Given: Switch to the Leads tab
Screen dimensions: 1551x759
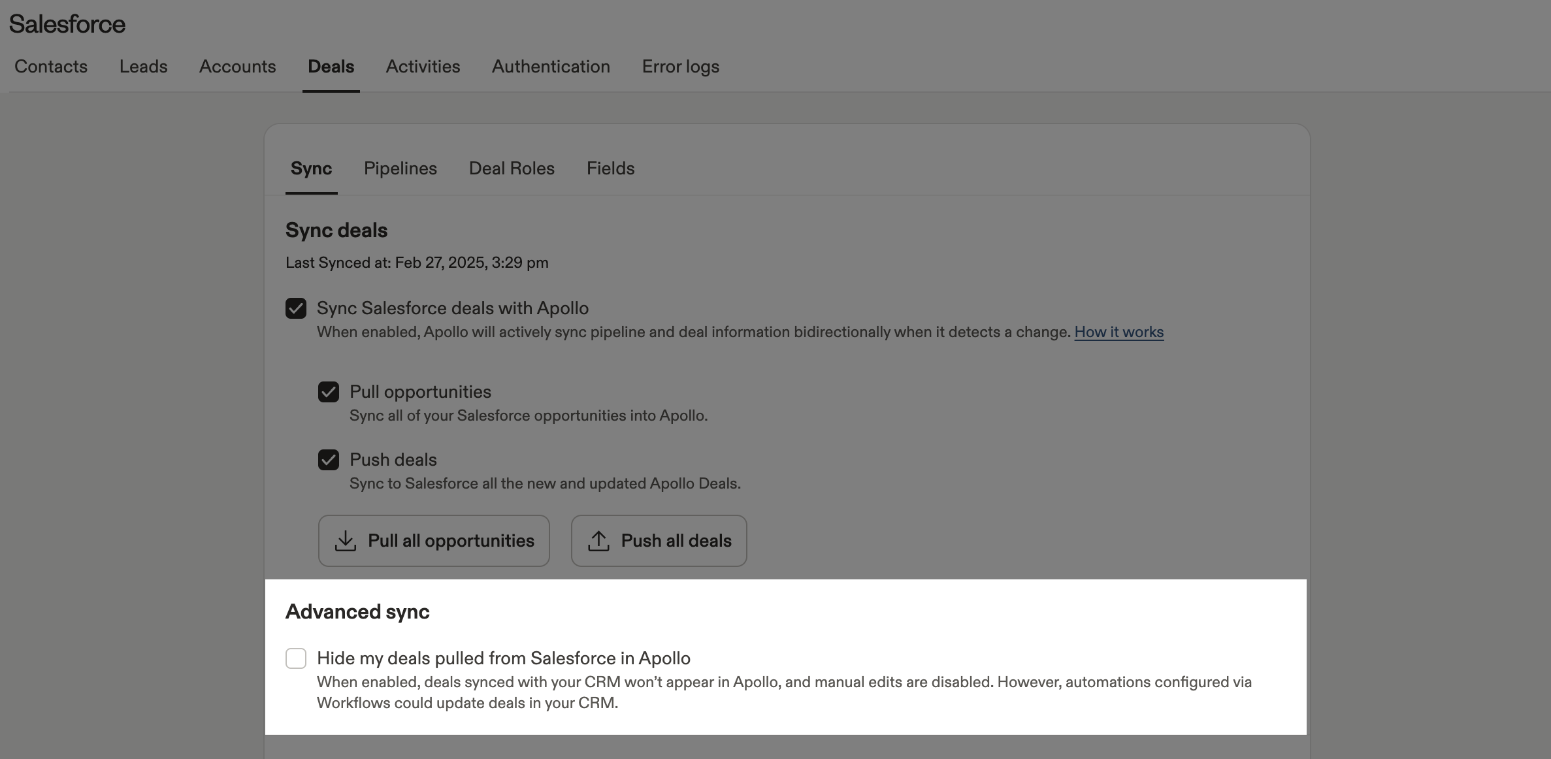Looking at the screenshot, I should pyautogui.click(x=143, y=67).
